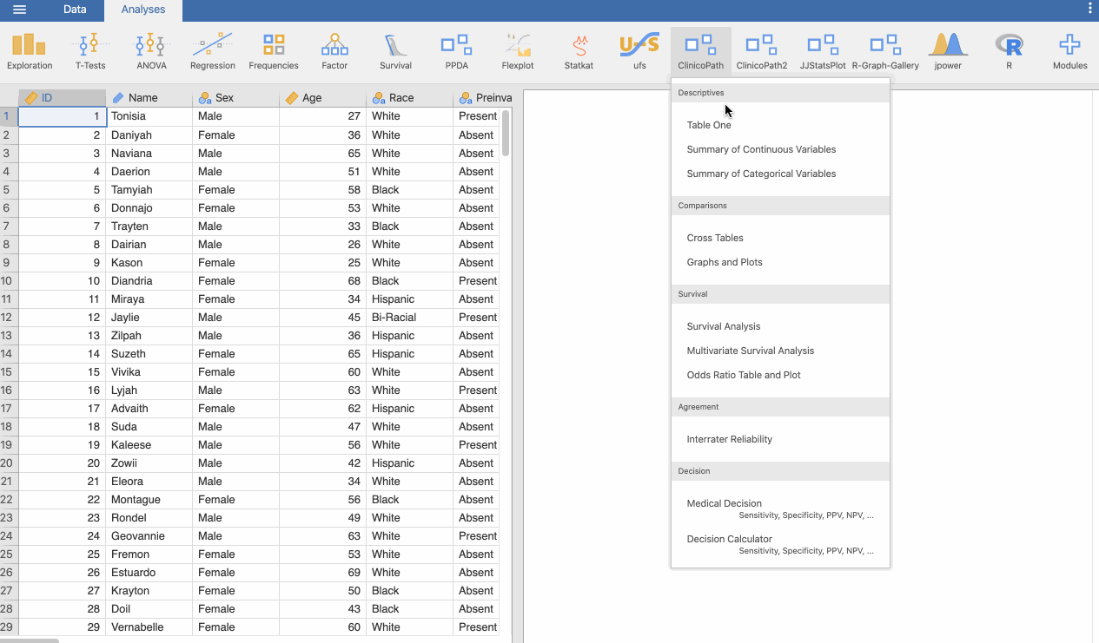Open the three-dot options menu
The height and width of the screenshot is (643, 1099).
point(1090,9)
